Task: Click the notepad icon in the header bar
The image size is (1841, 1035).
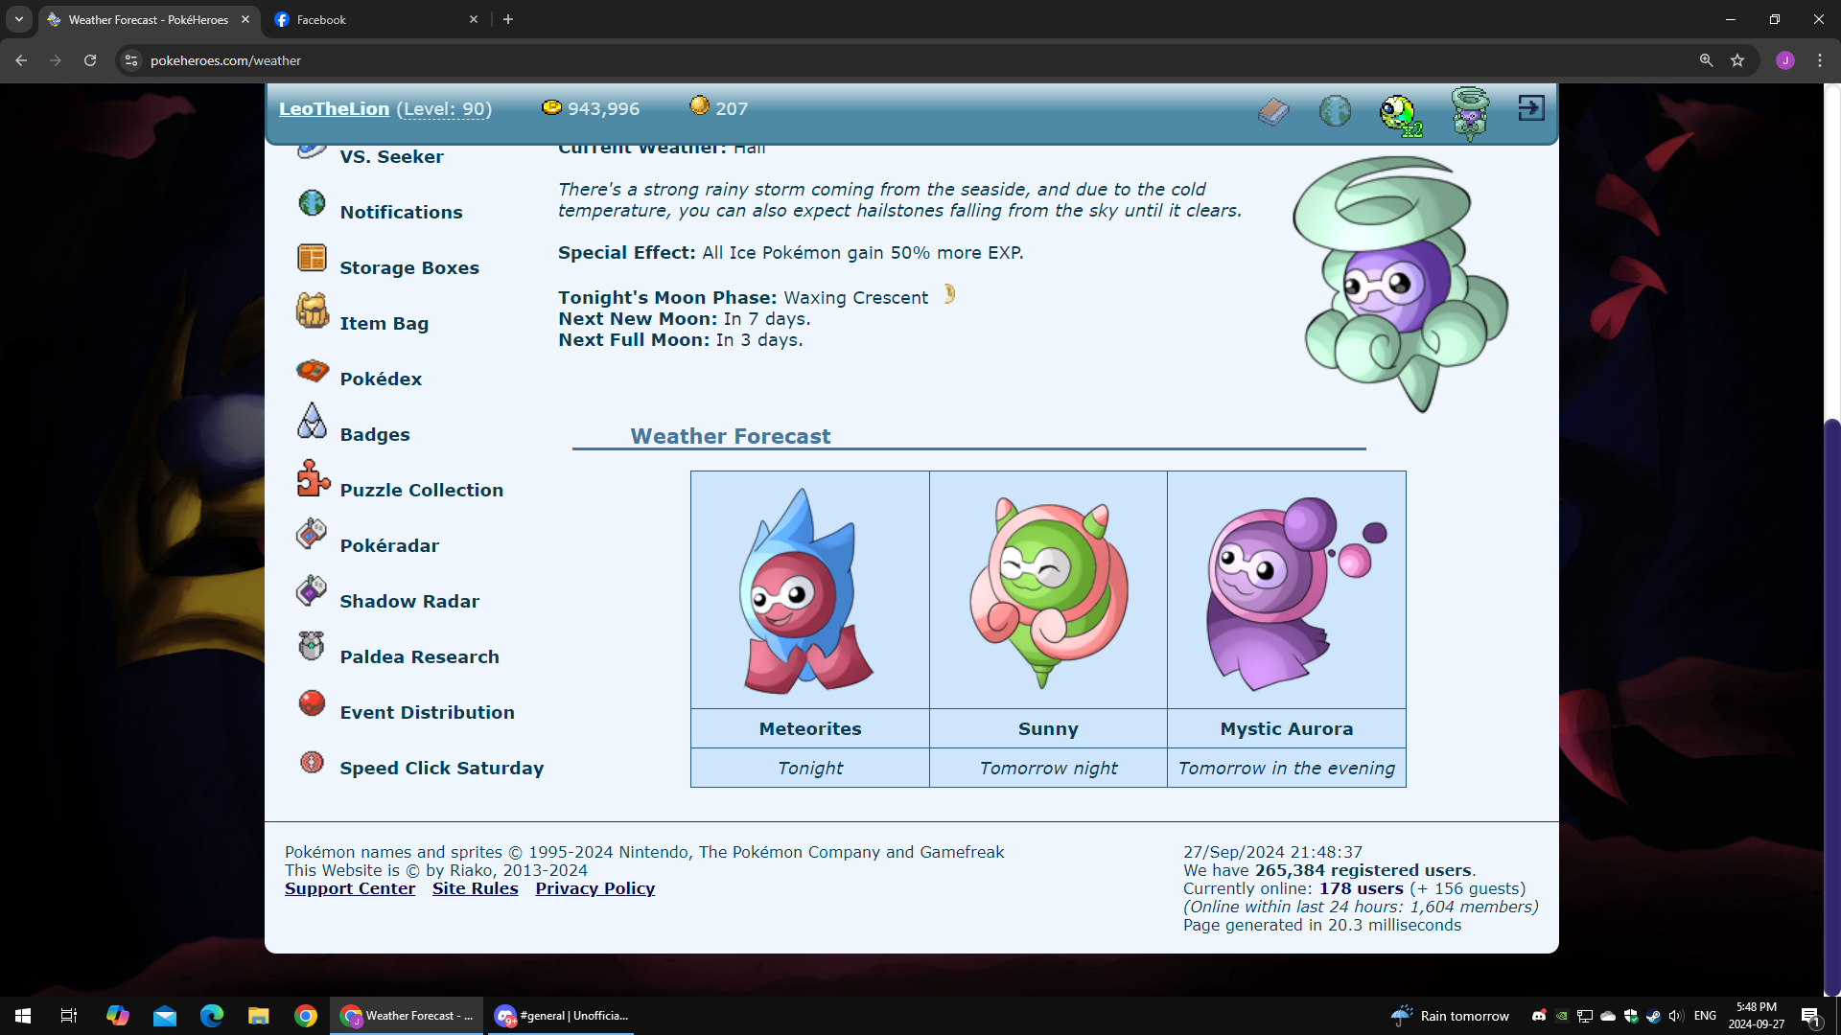Action: [1273, 112]
